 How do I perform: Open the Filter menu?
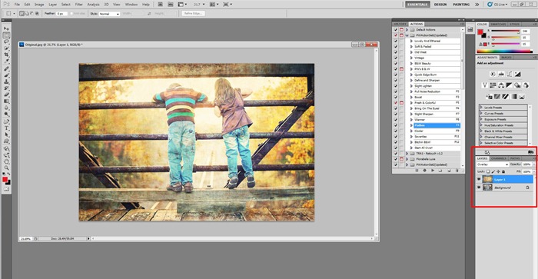click(x=79, y=5)
